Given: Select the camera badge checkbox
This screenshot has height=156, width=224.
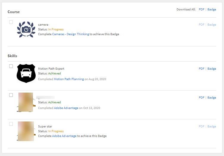Looking at the screenshot, I should pos(11,22).
